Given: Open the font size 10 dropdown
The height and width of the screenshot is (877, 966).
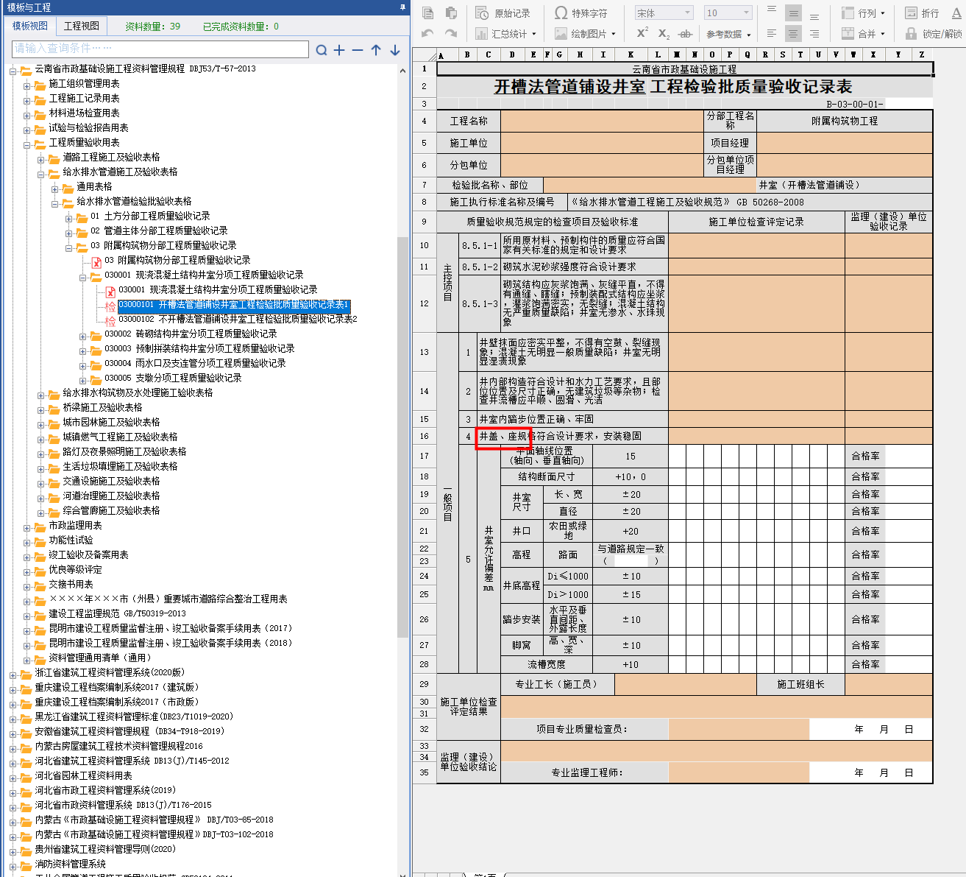Looking at the screenshot, I should tap(728, 13).
